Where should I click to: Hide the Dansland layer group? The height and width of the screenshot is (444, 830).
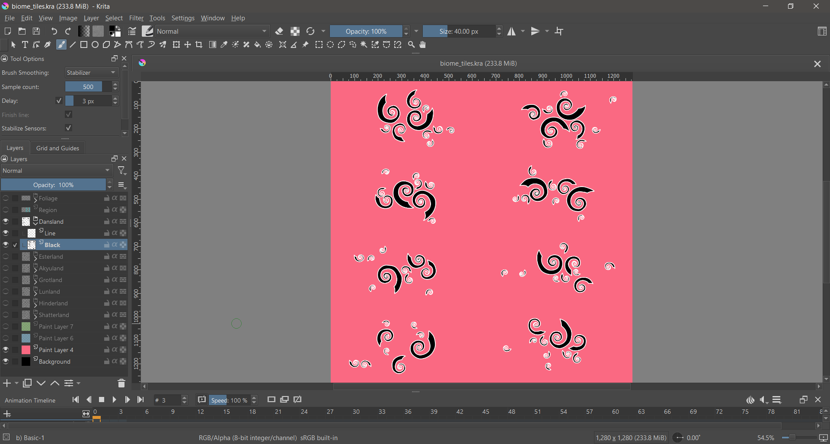(x=6, y=221)
